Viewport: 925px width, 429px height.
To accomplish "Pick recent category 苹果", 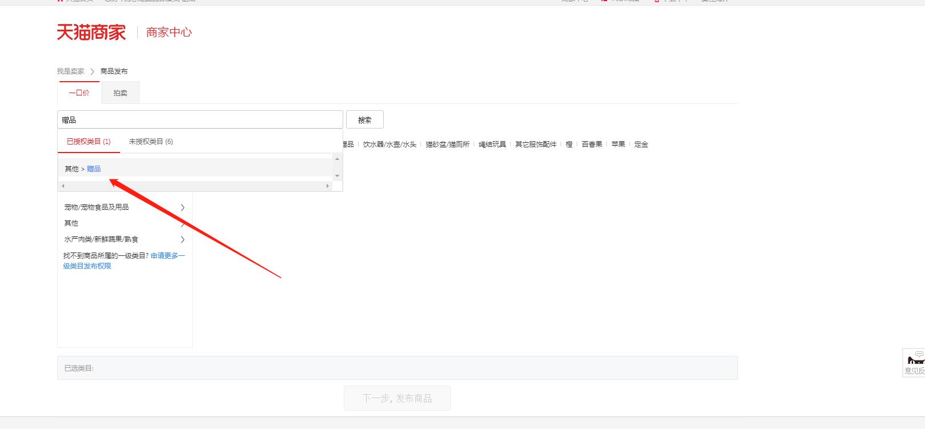I will point(618,145).
